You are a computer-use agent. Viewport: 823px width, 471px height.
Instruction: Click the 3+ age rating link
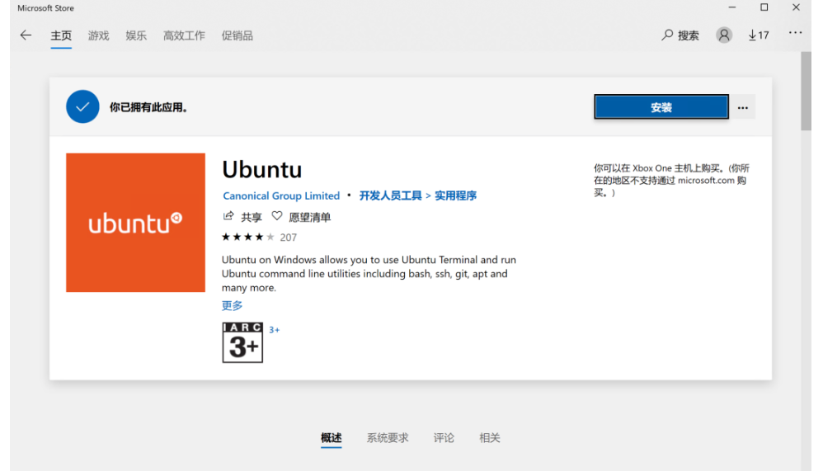click(275, 330)
